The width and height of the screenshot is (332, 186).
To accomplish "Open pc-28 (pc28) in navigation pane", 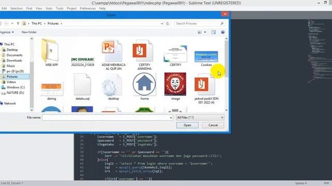I will pyautogui.click(x=15, y=71).
